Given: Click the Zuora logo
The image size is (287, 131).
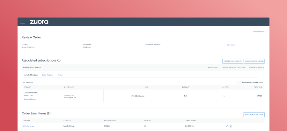Looking at the screenshot, I should [x=39, y=22].
